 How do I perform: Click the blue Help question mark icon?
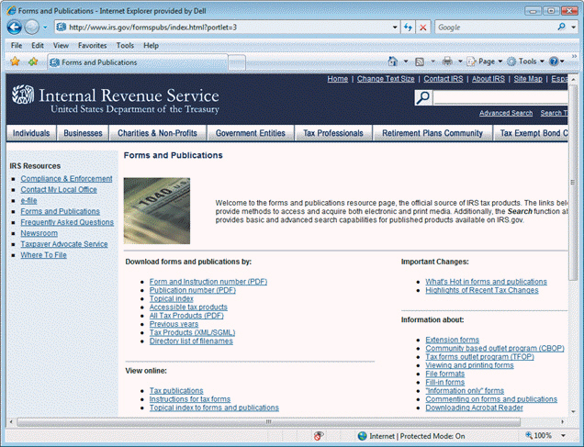pos(554,61)
